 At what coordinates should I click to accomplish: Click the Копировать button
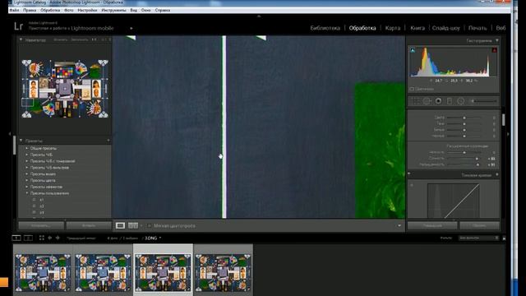tap(41, 225)
